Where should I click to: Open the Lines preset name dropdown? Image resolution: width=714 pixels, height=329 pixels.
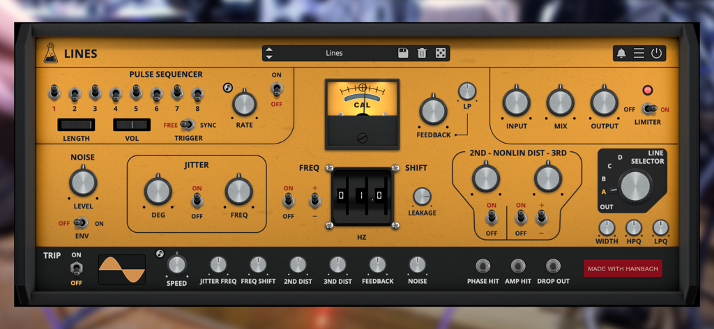coord(334,53)
